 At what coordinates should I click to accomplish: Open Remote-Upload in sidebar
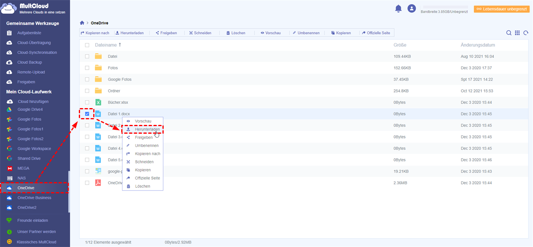coord(31,72)
